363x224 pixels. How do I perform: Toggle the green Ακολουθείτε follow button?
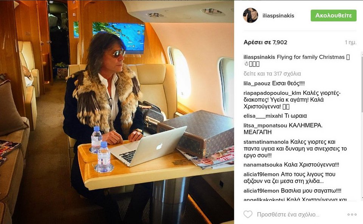click(x=334, y=15)
